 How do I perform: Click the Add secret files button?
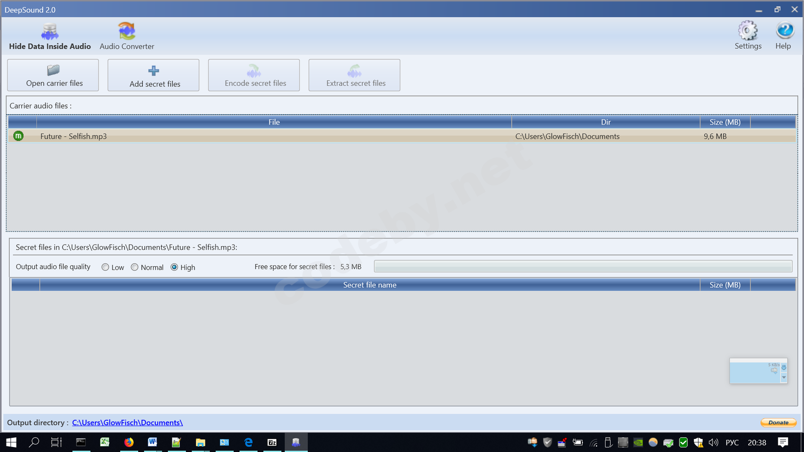click(x=153, y=75)
